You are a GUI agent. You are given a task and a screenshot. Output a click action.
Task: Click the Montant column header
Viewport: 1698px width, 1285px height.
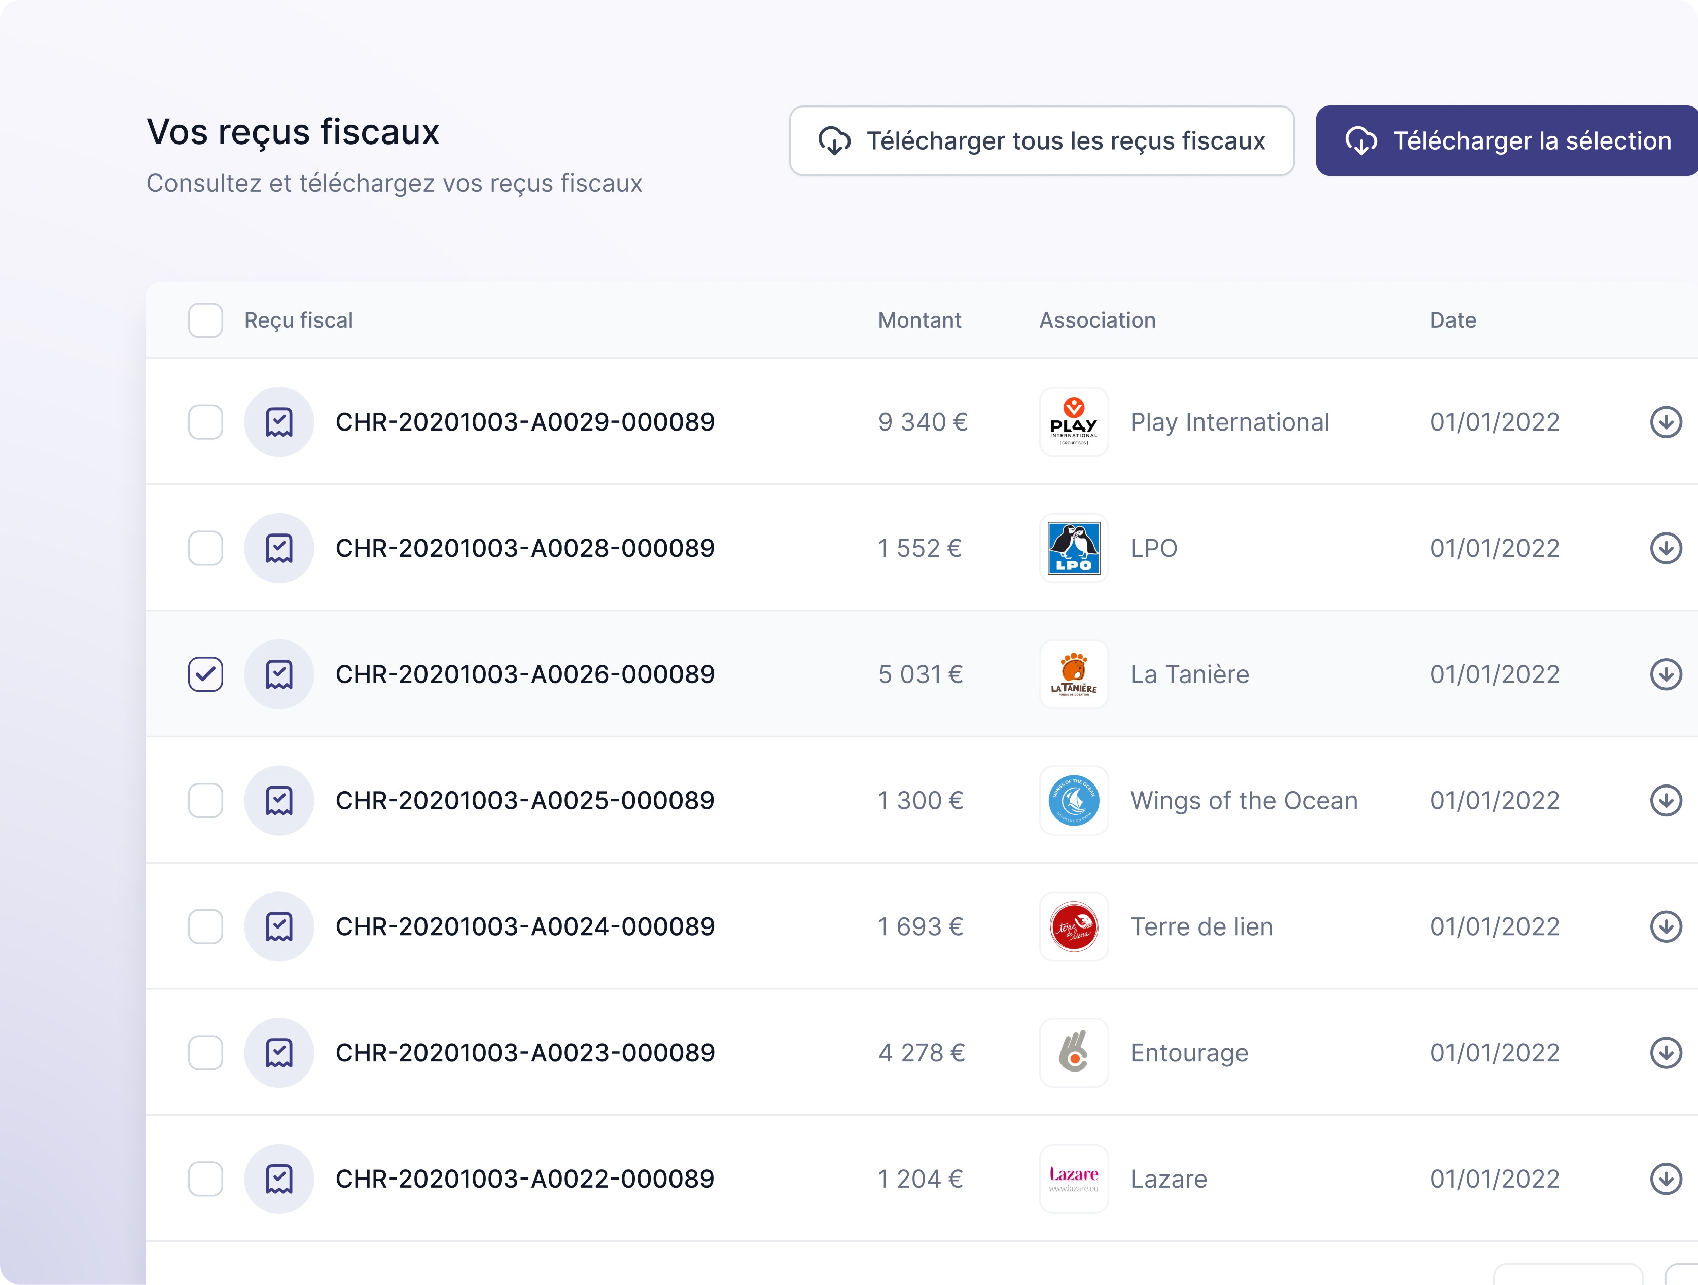(x=919, y=320)
